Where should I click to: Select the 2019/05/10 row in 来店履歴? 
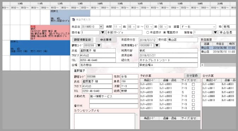pos(218,52)
